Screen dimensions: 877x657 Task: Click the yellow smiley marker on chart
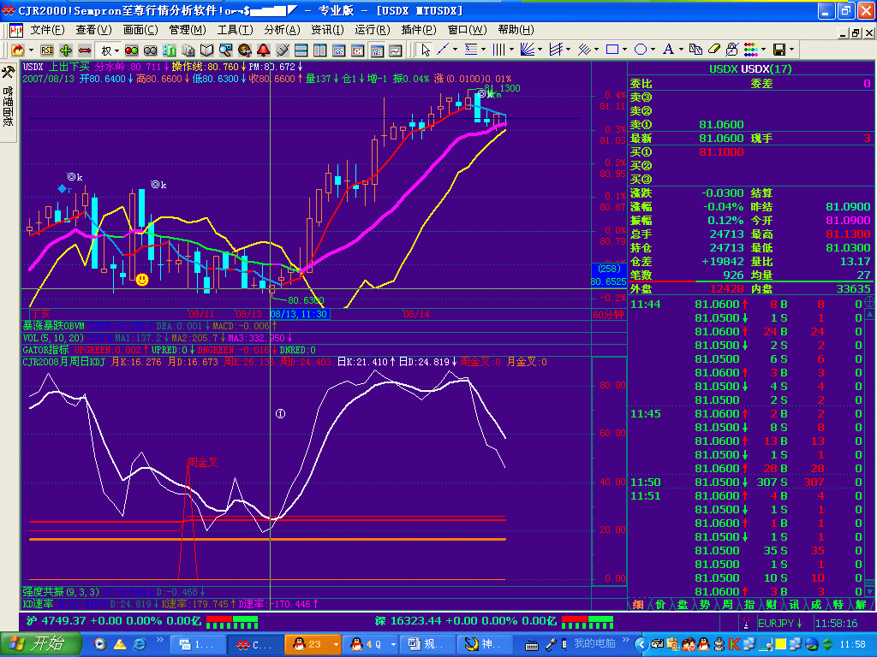142,280
